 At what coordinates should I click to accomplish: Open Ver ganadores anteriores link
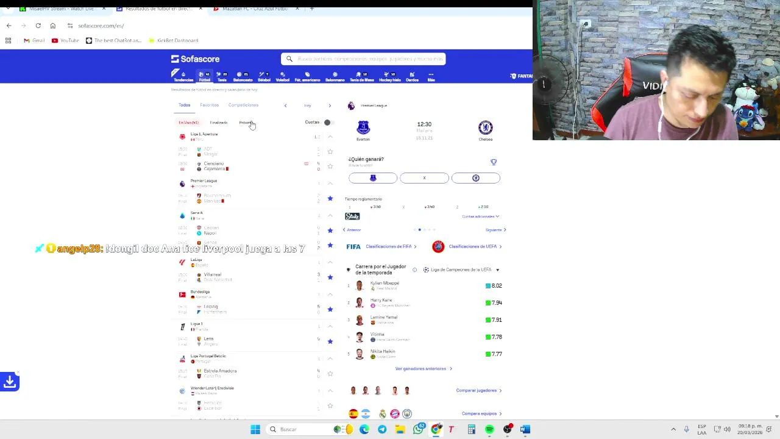pyautogui.click(x=424, y=368)
